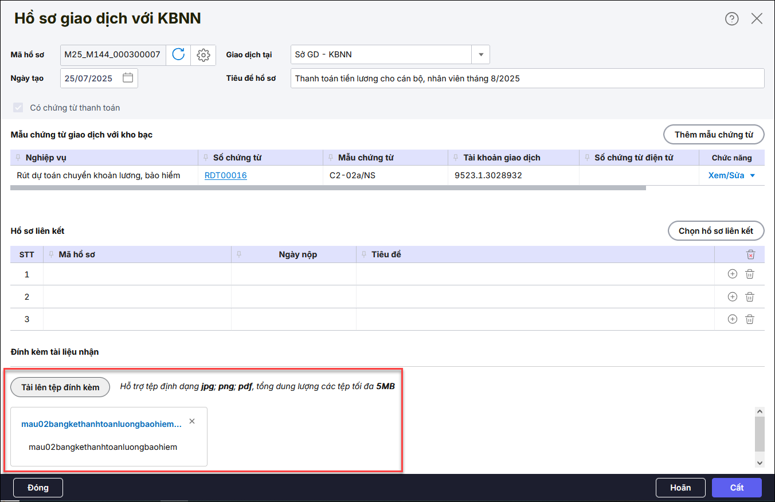Open the RDT00016 voucher link

click(225, 175)
